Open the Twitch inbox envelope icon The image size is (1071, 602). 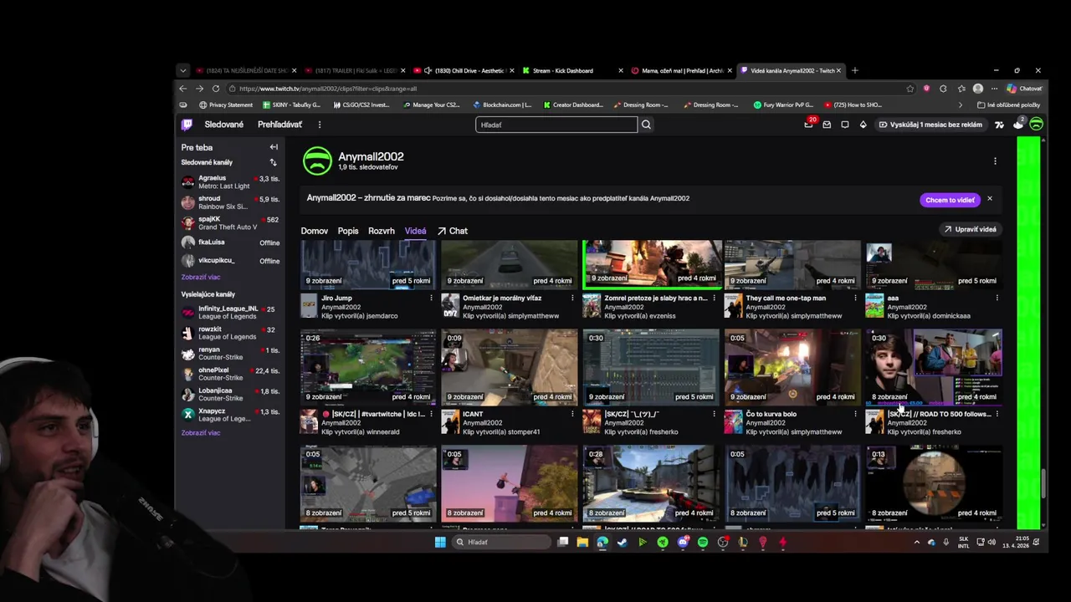[827, 125]
